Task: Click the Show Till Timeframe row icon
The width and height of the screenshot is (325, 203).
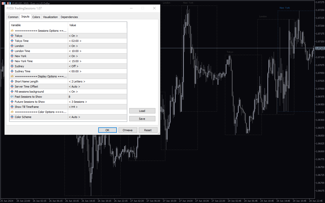Action: (x=12, y=107)
